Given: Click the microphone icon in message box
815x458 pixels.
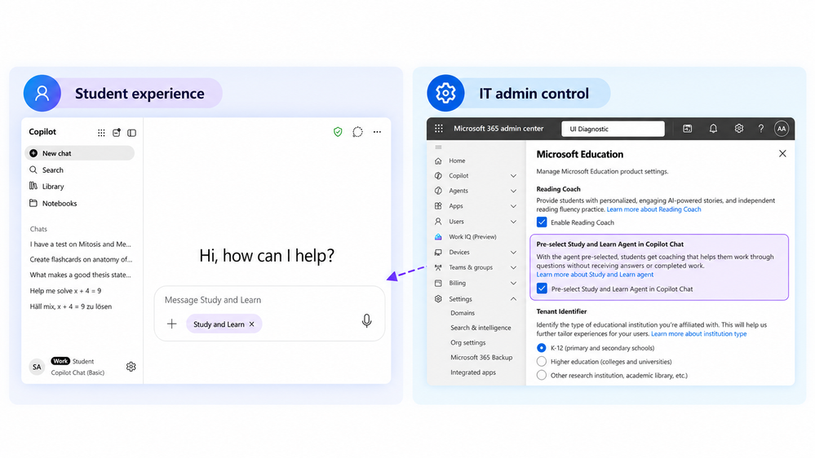Looking at the screenshot, I should 366,321.
